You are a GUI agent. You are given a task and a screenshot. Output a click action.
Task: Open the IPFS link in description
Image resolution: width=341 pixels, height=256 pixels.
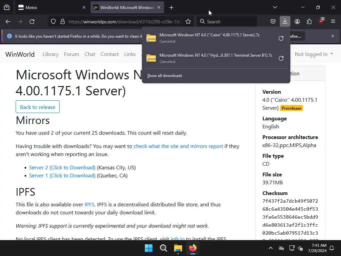click(89, 204)
